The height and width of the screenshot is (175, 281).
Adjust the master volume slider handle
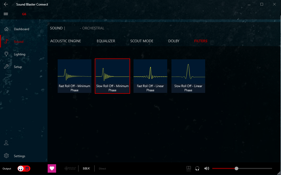click(236, 168)
